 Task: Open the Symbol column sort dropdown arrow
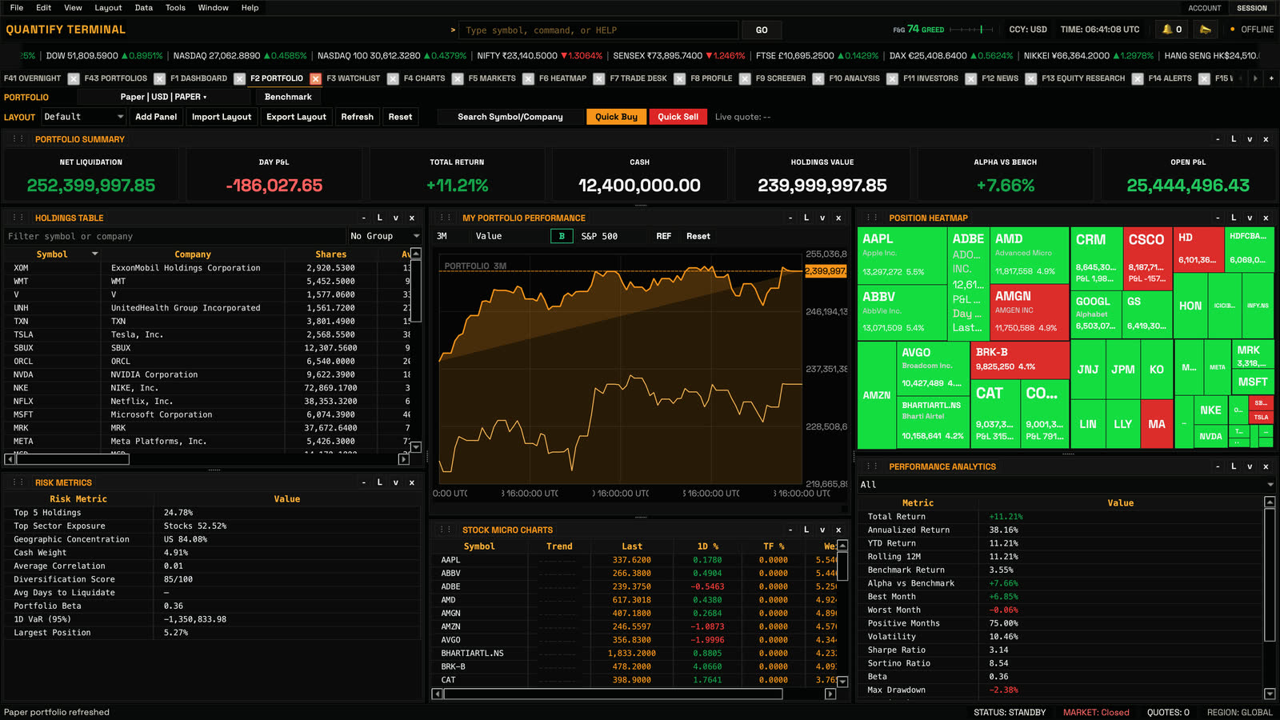tap(94, 254)
